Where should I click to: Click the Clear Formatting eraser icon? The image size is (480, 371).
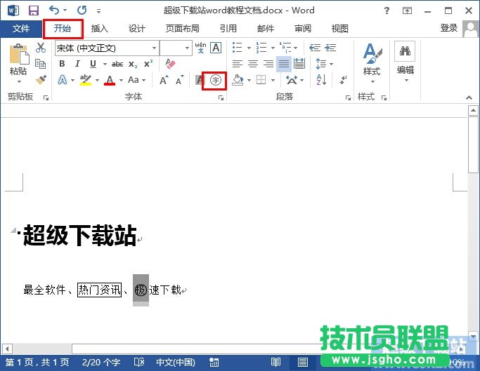170,63
